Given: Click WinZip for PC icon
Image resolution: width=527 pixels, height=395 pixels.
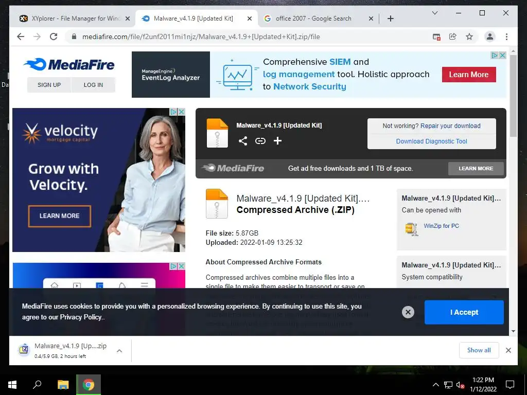Looking at the screenshot, I should (x=411, y=229).
